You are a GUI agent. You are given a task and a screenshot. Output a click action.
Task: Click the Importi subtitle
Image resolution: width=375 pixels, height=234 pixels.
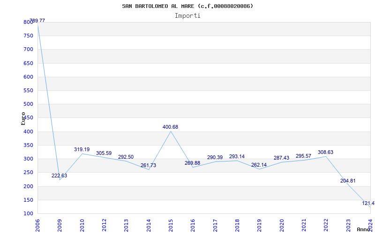(x=187, y=16)
